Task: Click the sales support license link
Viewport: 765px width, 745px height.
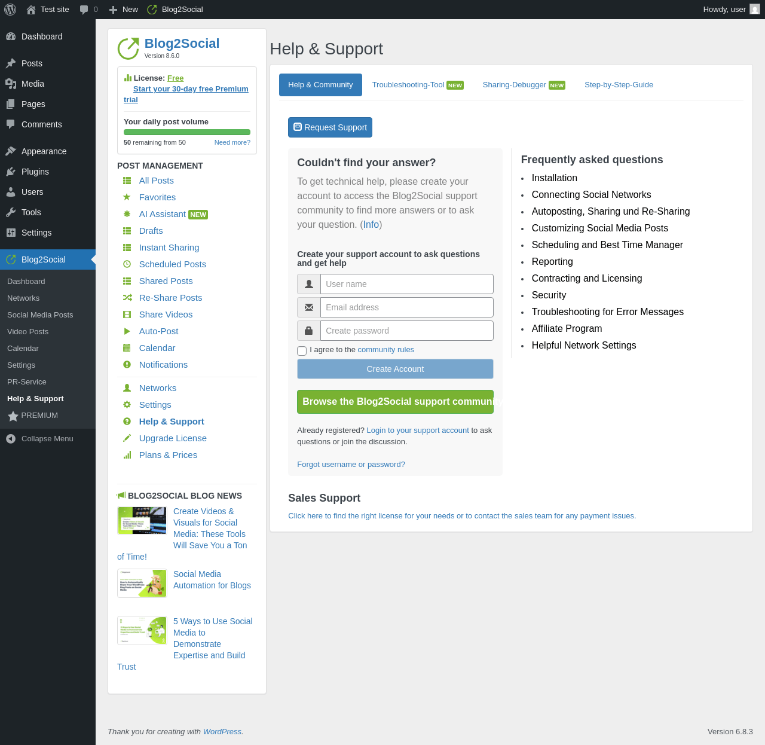Action: [x=462, y=516]
